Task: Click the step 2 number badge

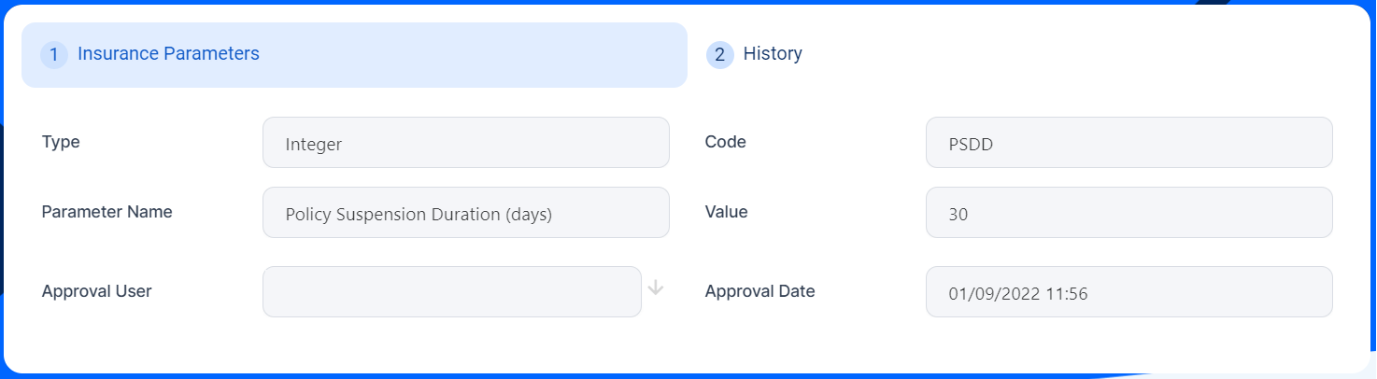Action: (x=719, y=55)
